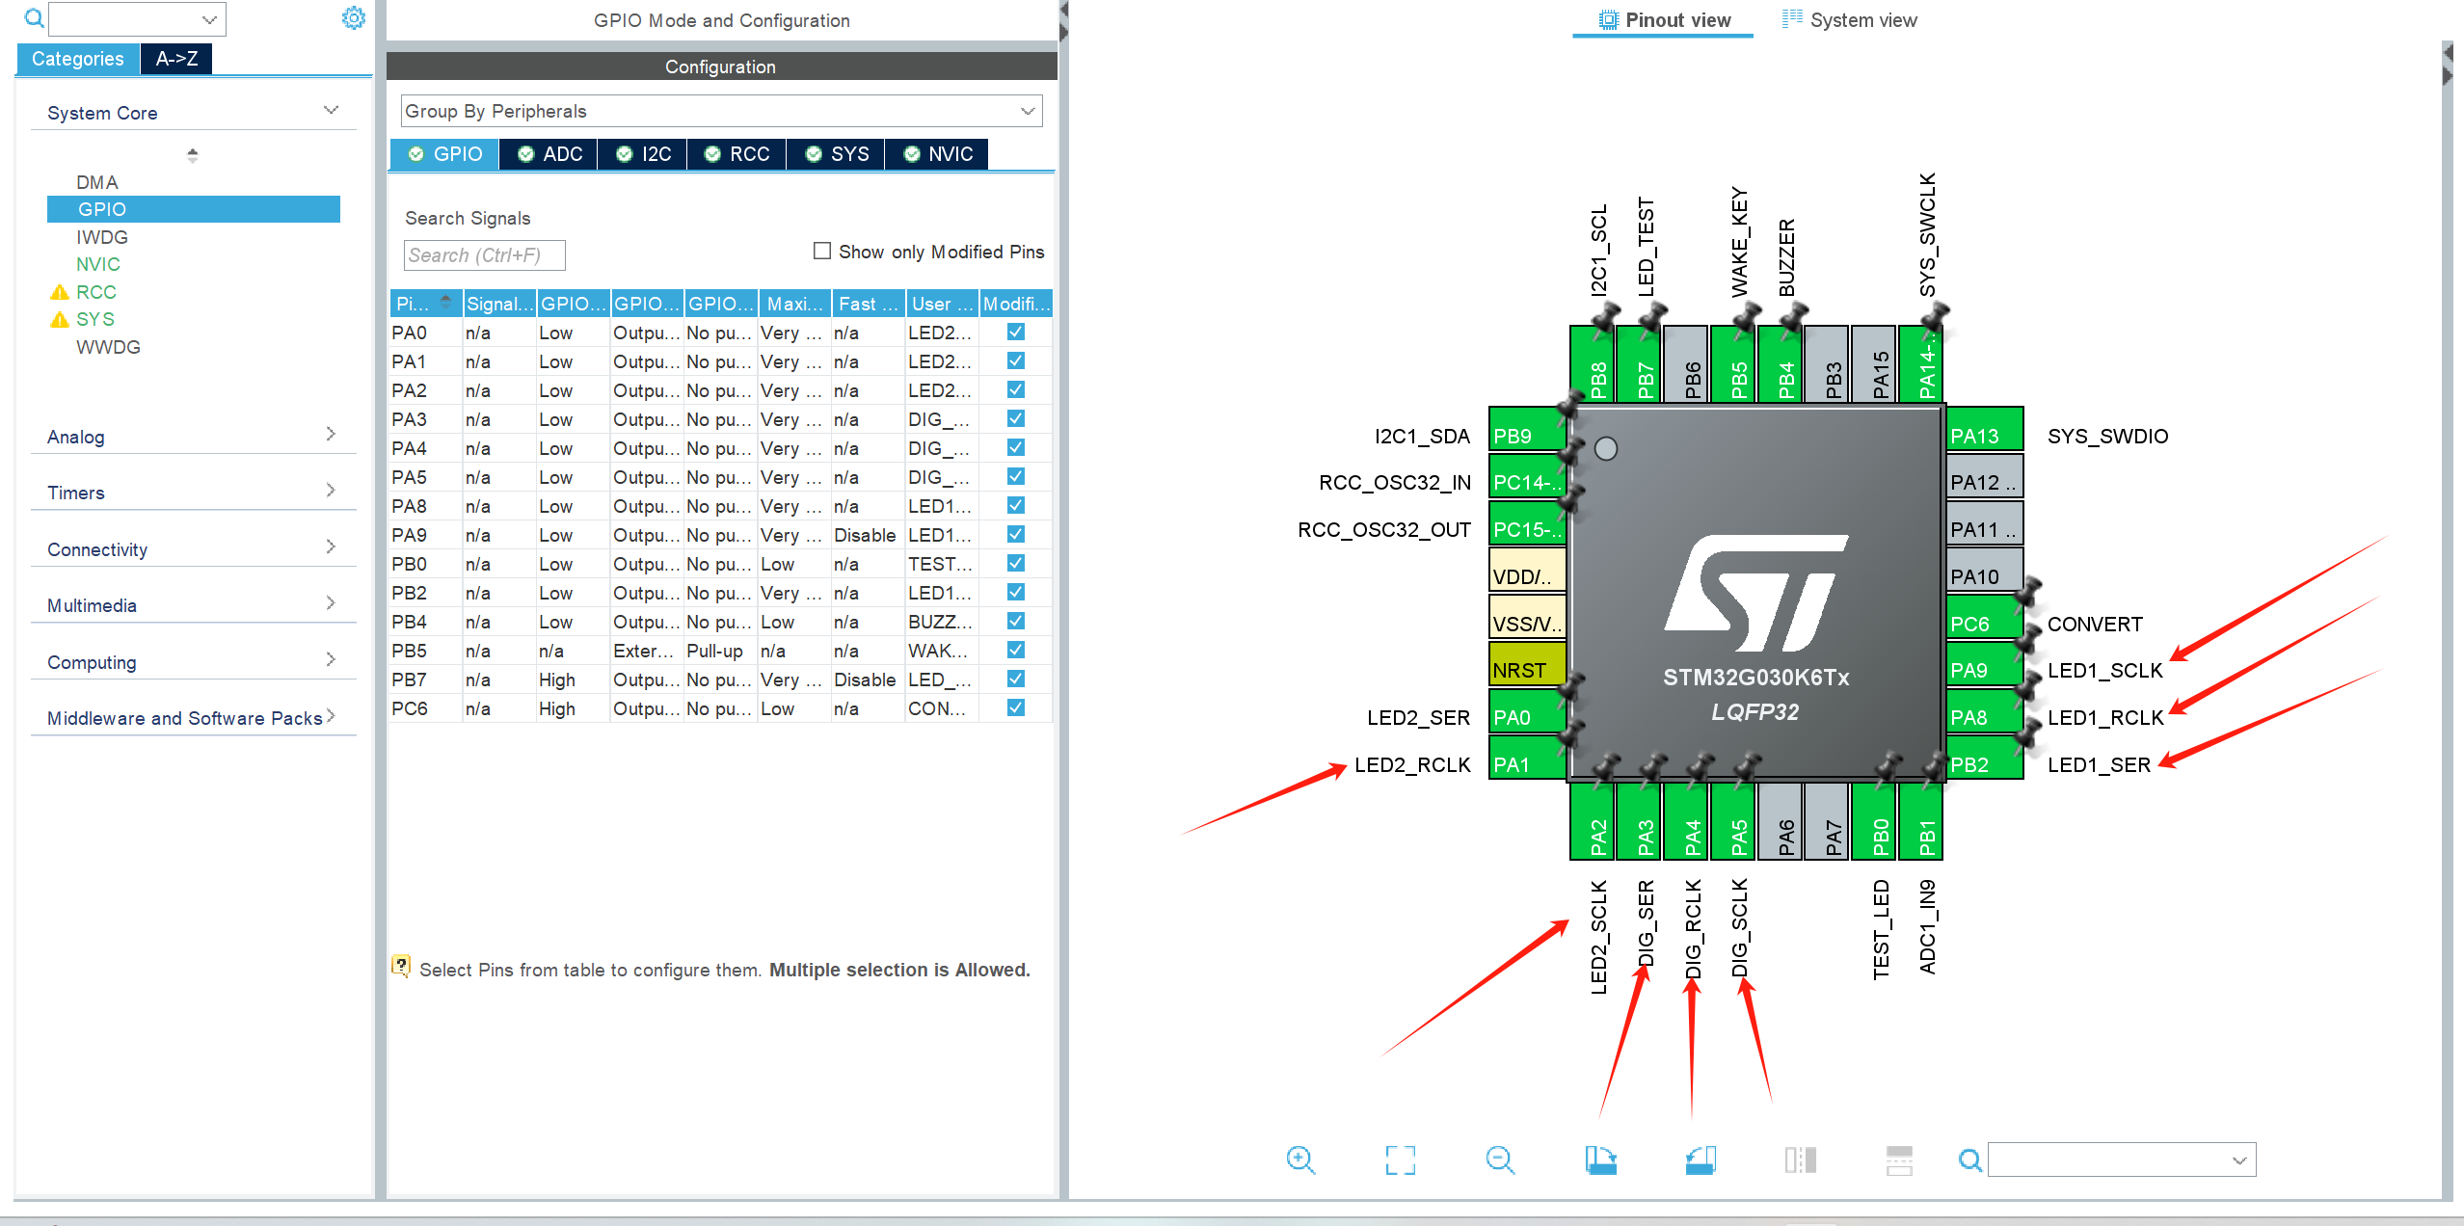Click the fit-to-screen best fit icon
This screenshot has width=2464, height=1226.
point(1400,1159)
